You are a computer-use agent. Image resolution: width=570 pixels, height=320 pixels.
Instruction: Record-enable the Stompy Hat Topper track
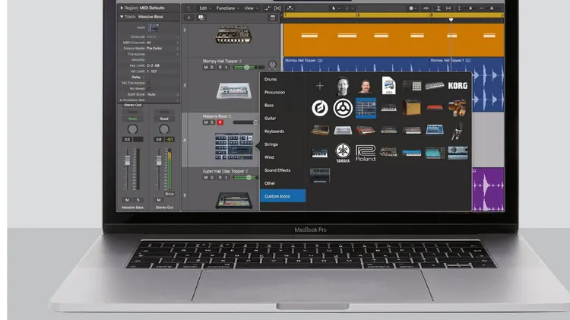[220, 68]
